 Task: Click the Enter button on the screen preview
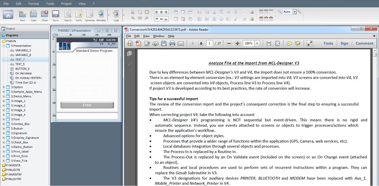click(x=87, y=105)
